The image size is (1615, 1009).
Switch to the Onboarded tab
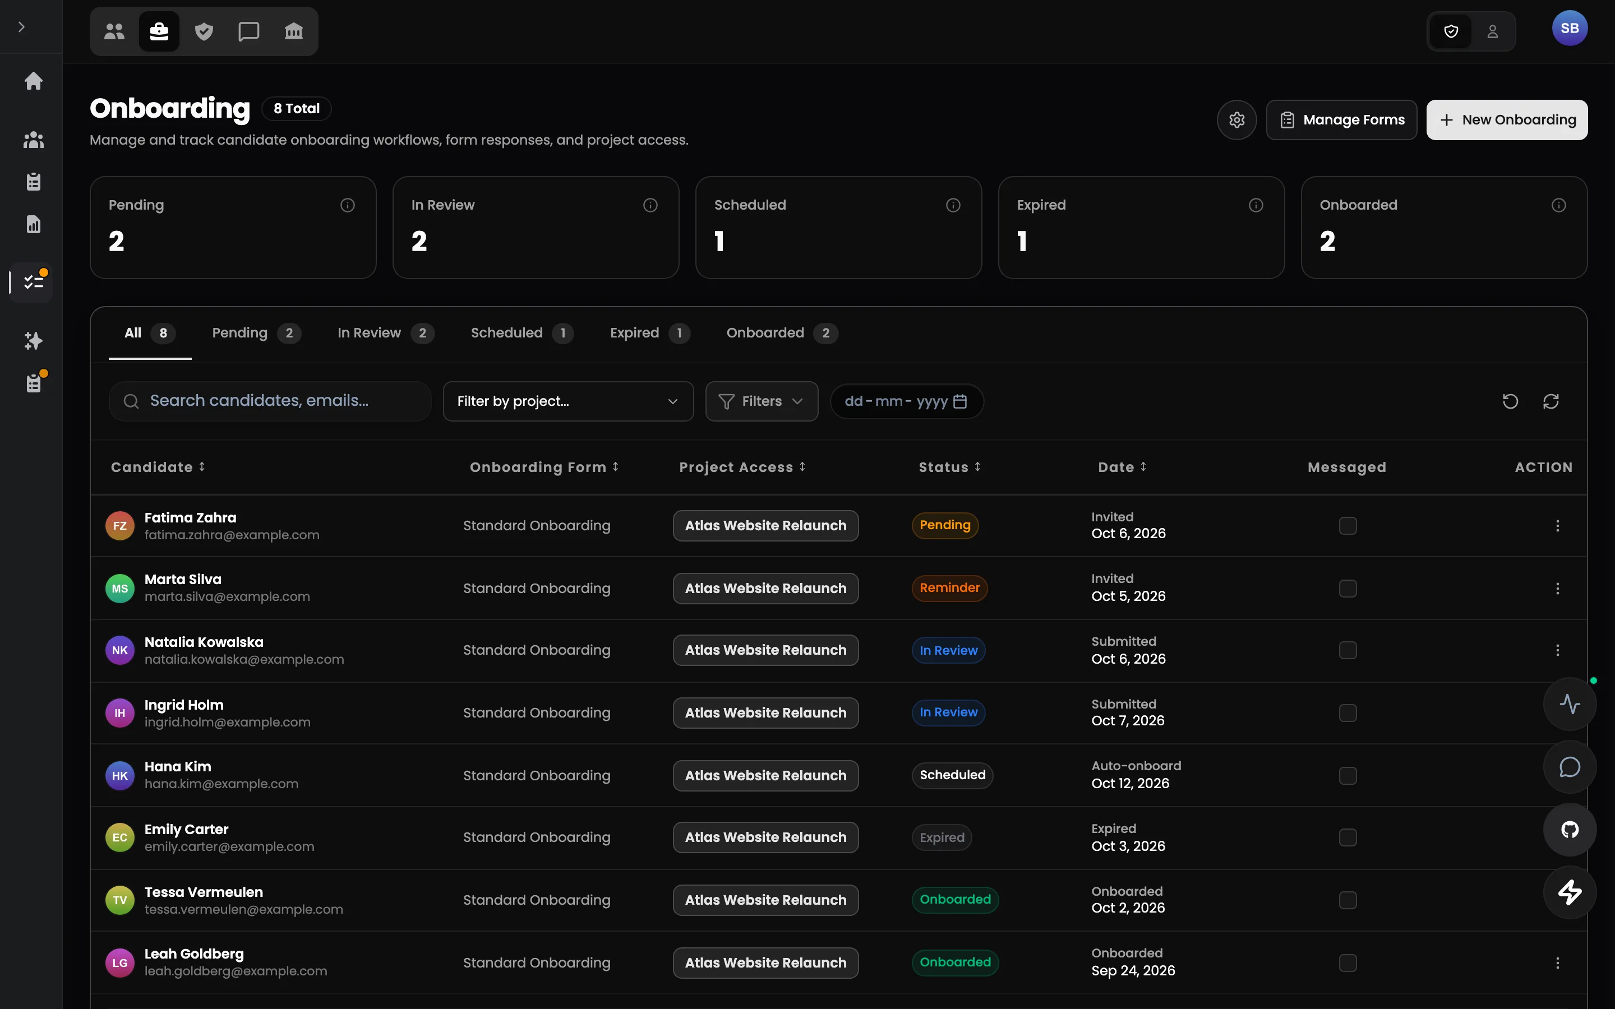pyautogui.click(x=782, y=333)
